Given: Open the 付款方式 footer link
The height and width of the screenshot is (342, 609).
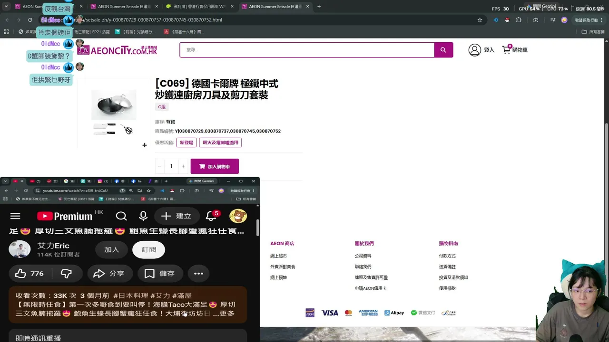Looking at the screenshot, I should click(447, 256).
